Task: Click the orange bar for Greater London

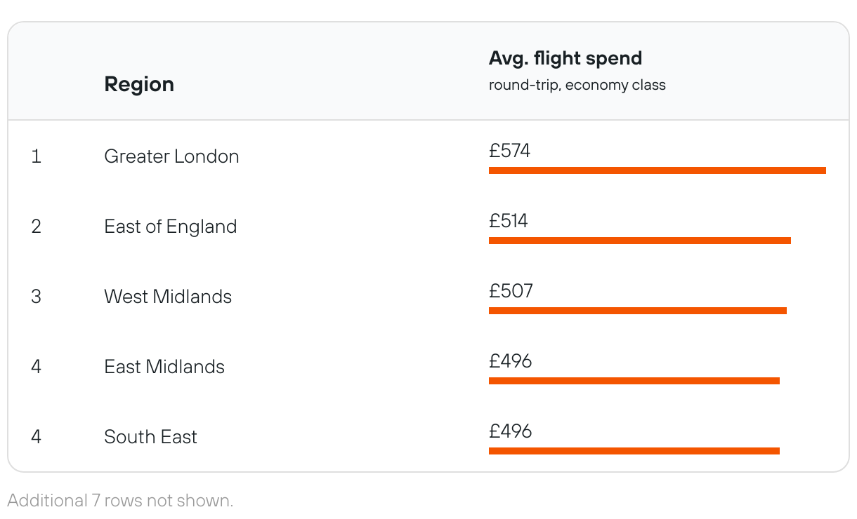Action: [657, 170]
